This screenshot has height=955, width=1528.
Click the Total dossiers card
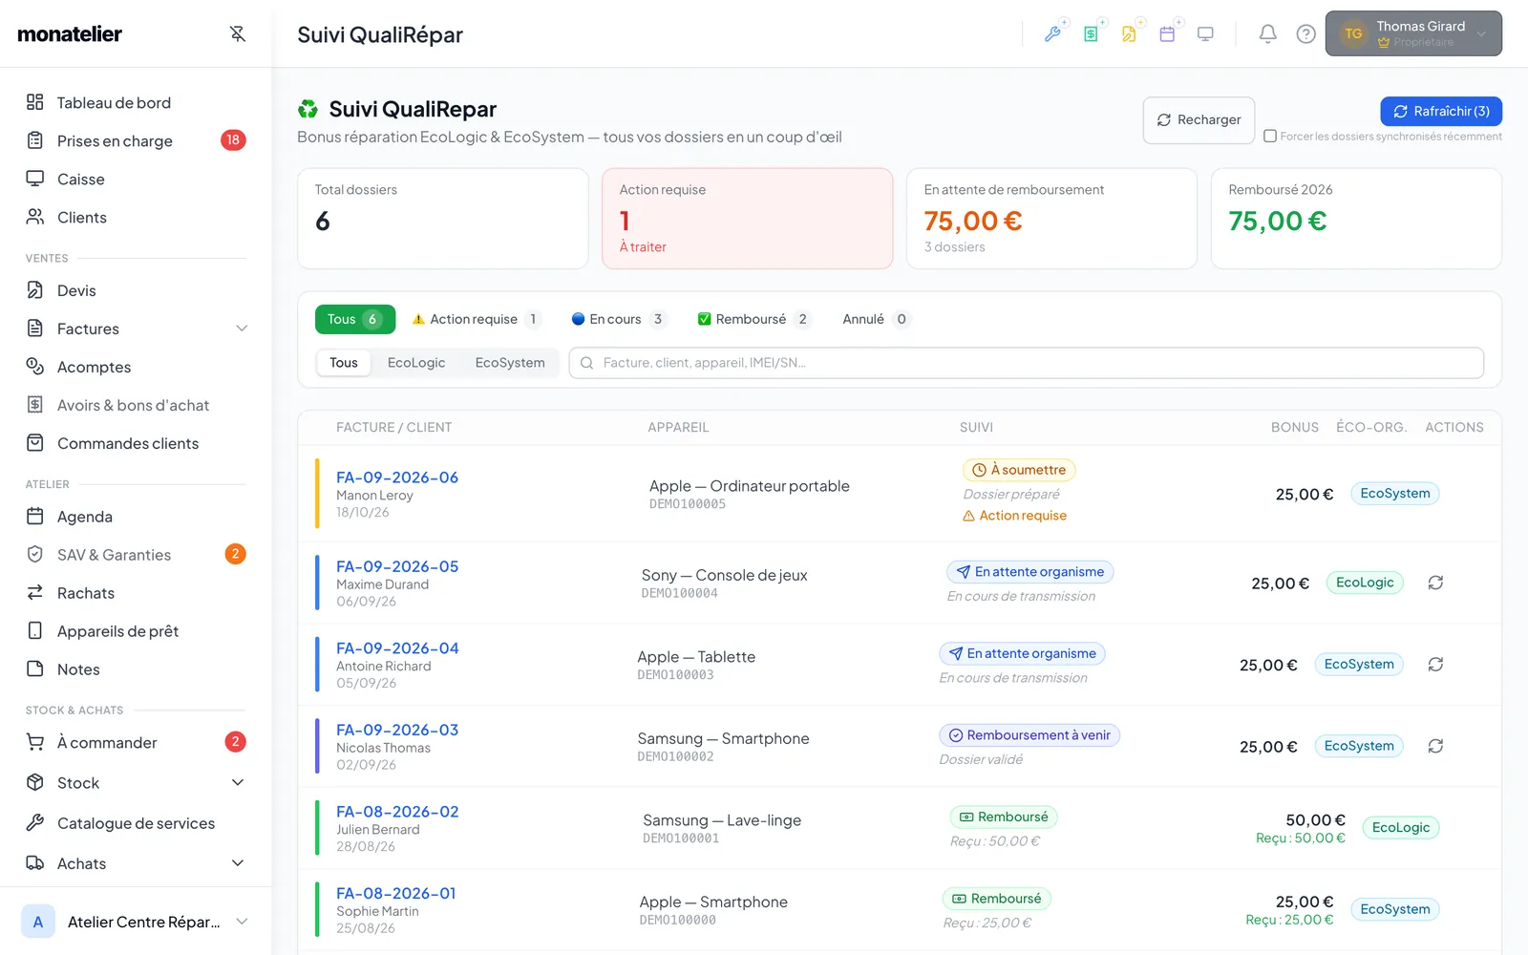point(442,219)
